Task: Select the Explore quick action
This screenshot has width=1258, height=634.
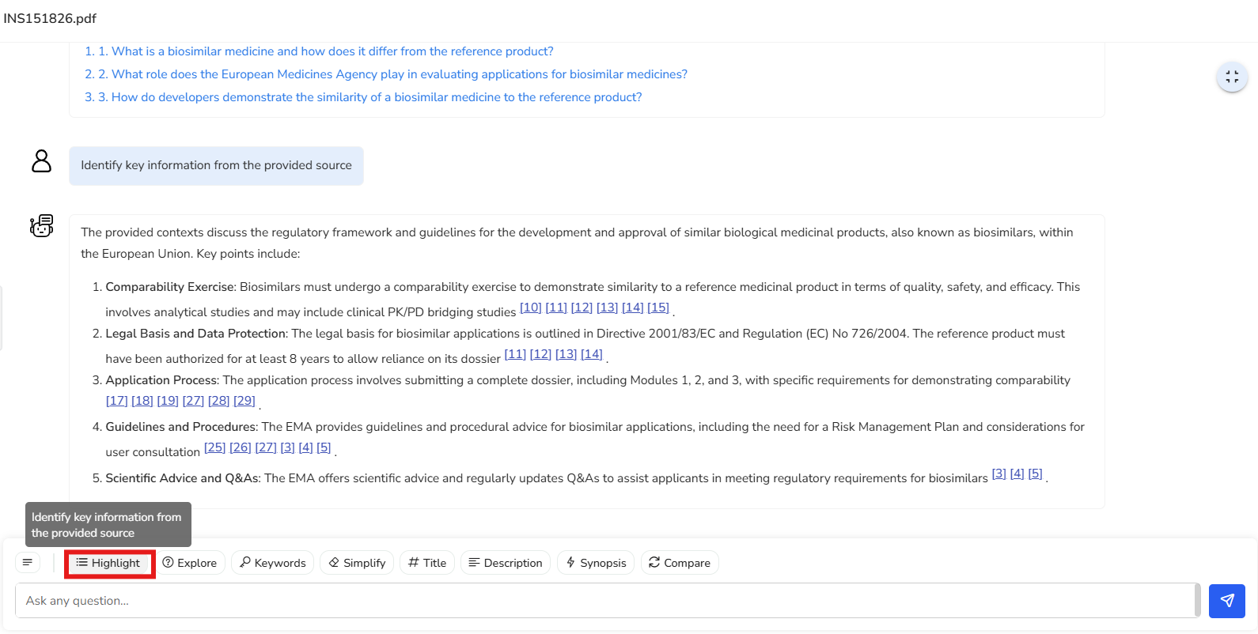Action: (190, 563)
